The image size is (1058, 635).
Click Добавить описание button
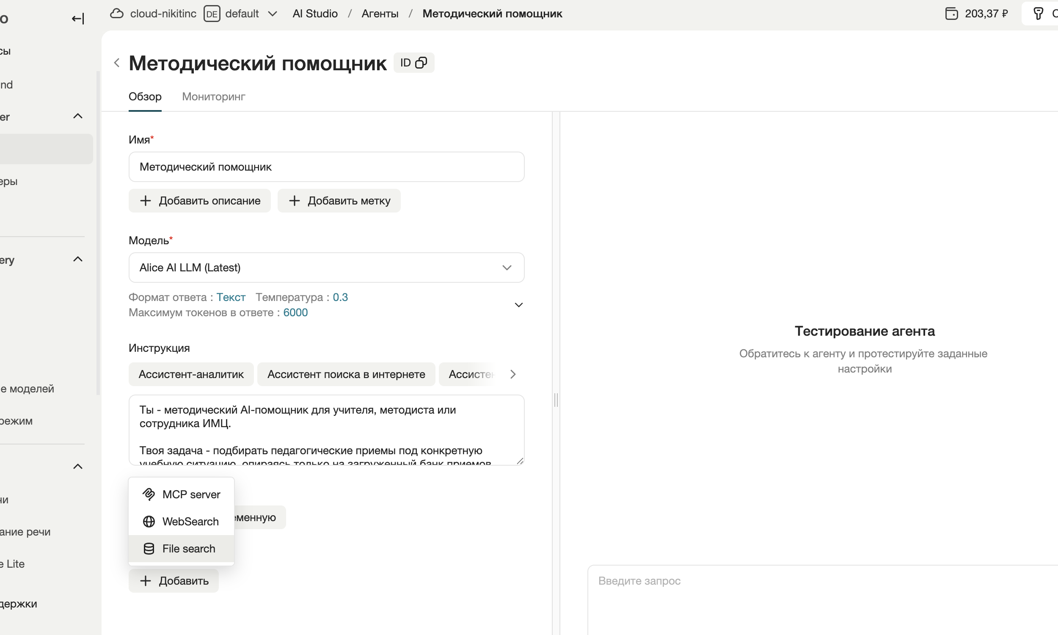[x=200, y=201]
